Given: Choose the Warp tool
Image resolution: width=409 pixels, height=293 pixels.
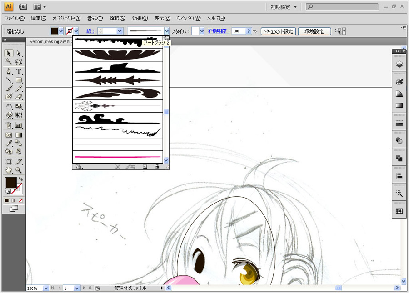Looking at the screenshot, I should point(9,115).
